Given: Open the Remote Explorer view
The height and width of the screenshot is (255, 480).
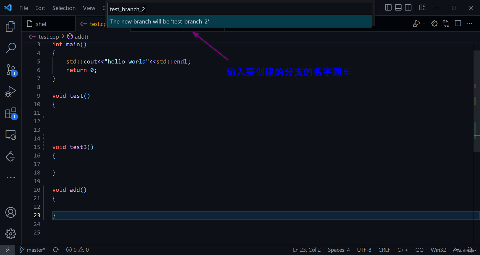Looking at the screenshot, I should coord(10,135).
